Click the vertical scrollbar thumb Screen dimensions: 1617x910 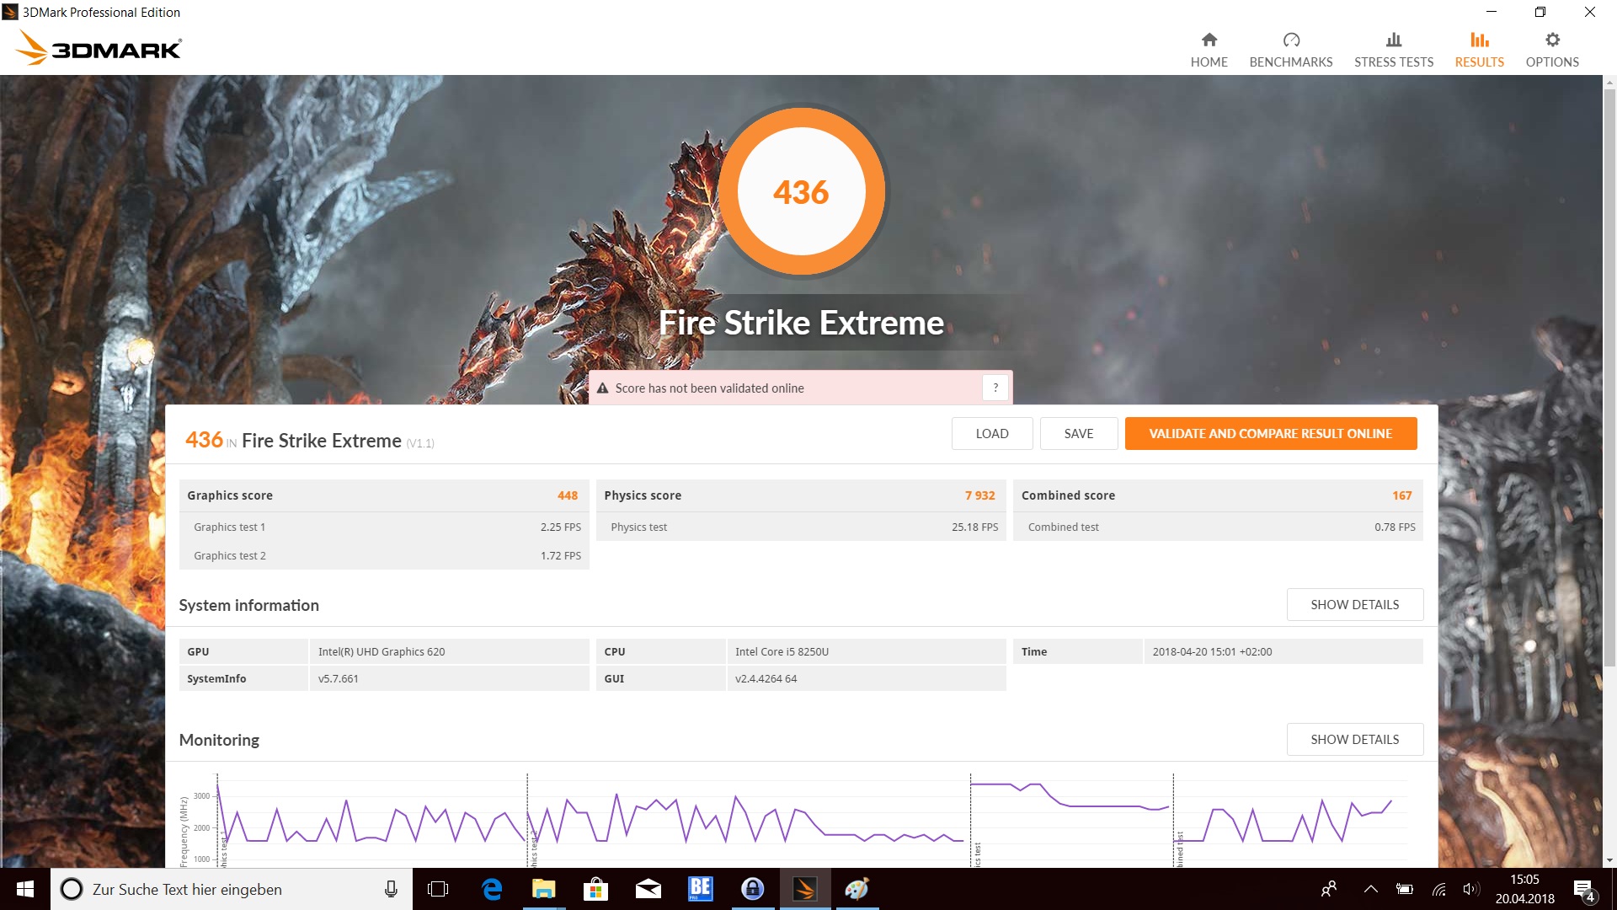click(1609, 379)
